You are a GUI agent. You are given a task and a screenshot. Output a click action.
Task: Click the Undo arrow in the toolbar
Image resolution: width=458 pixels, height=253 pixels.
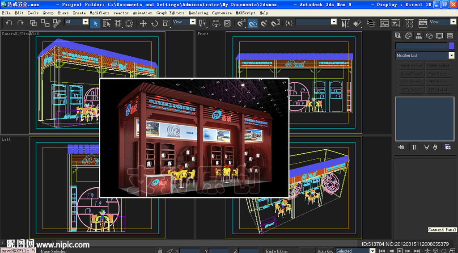tap(8, 23)
